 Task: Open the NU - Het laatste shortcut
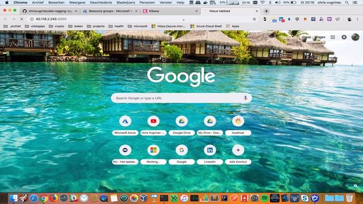125,154
